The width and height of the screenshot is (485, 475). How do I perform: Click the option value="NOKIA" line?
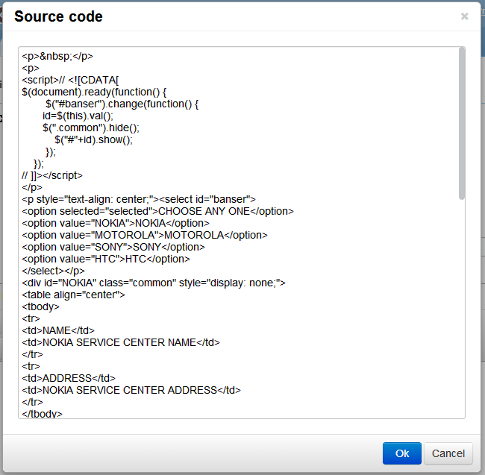[116, 223]
